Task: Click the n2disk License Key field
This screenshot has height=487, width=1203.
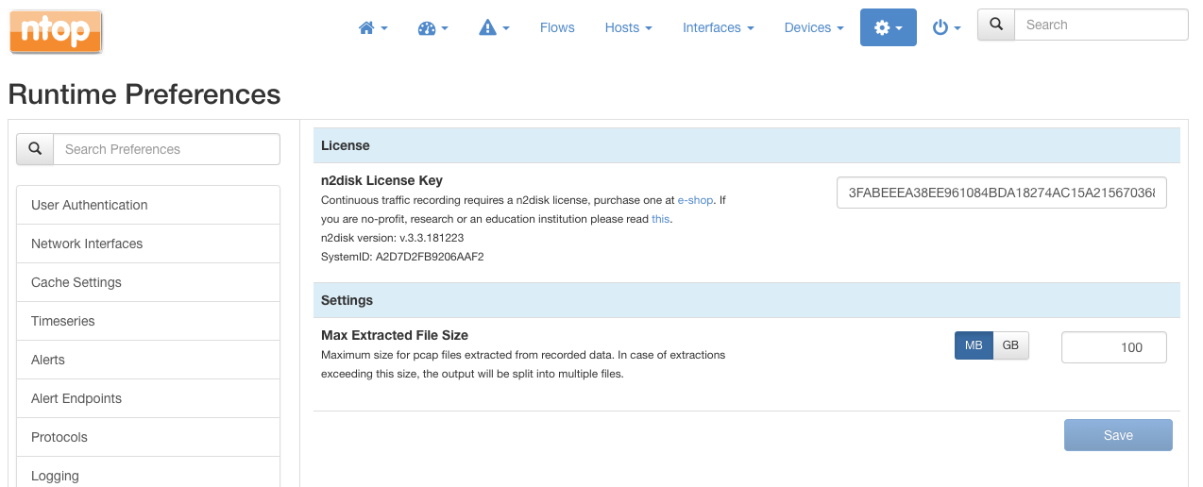Action: pos(1002,193)
